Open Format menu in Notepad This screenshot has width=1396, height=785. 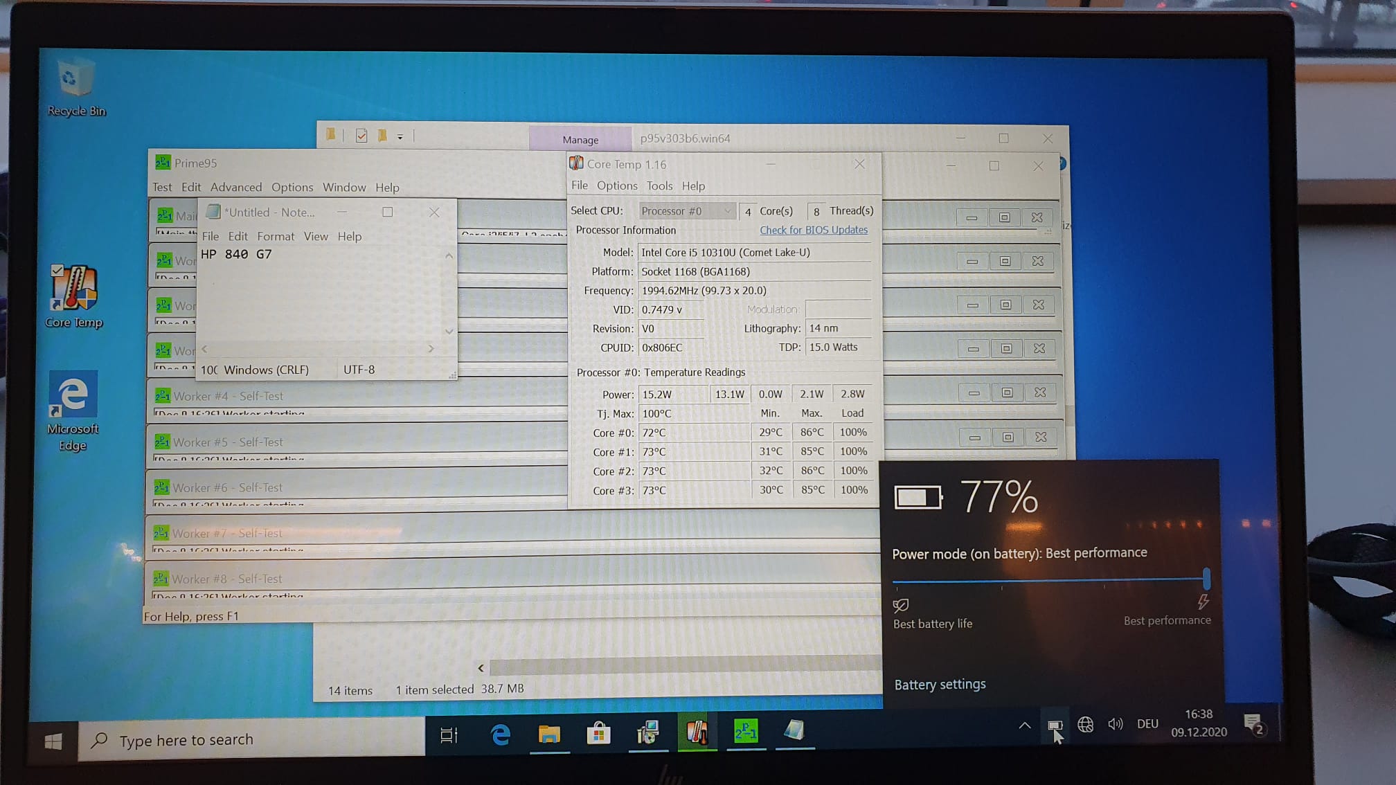pyautogui.click(x=275, y=236)
